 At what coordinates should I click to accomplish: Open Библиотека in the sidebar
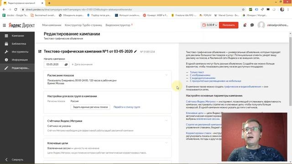tap(17, 44)
